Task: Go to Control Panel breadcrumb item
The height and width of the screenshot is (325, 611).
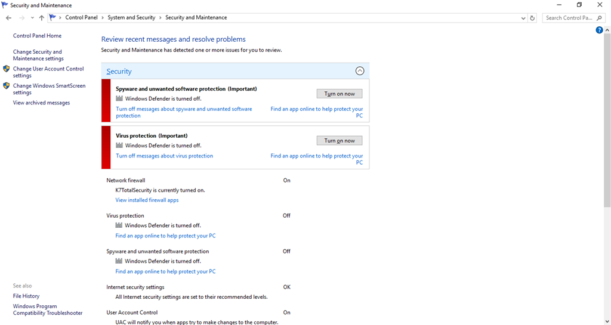Action: click(x=81, y=17)
